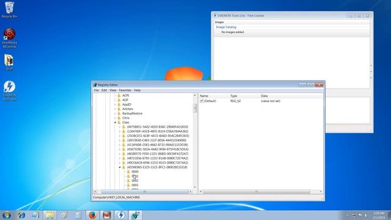
Task: Open the Favorites menu in Registry Editor
Action: point(125,90)
